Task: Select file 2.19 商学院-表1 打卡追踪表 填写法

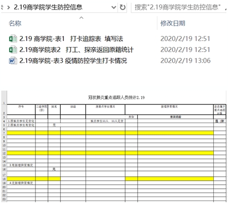Action: [x=71, y=39]
